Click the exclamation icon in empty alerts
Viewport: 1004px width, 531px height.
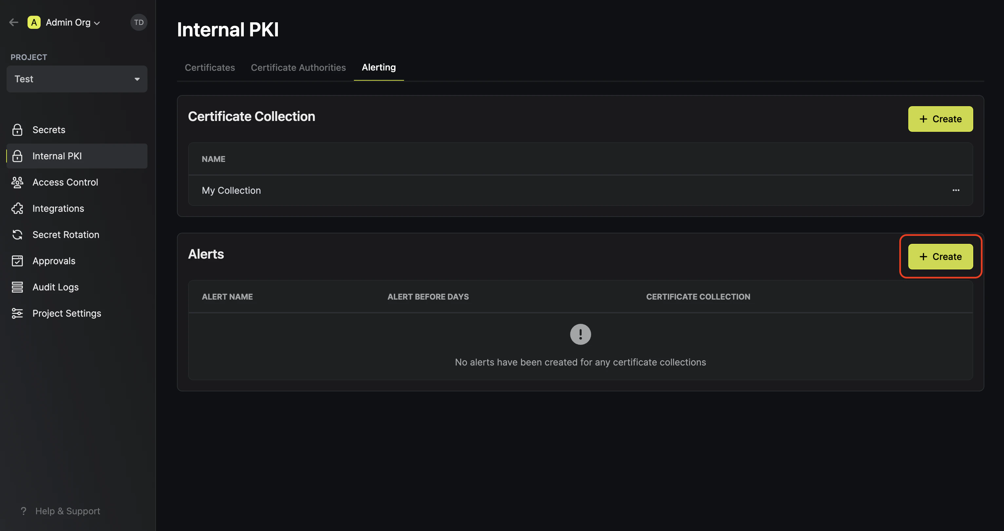(580, 334)
